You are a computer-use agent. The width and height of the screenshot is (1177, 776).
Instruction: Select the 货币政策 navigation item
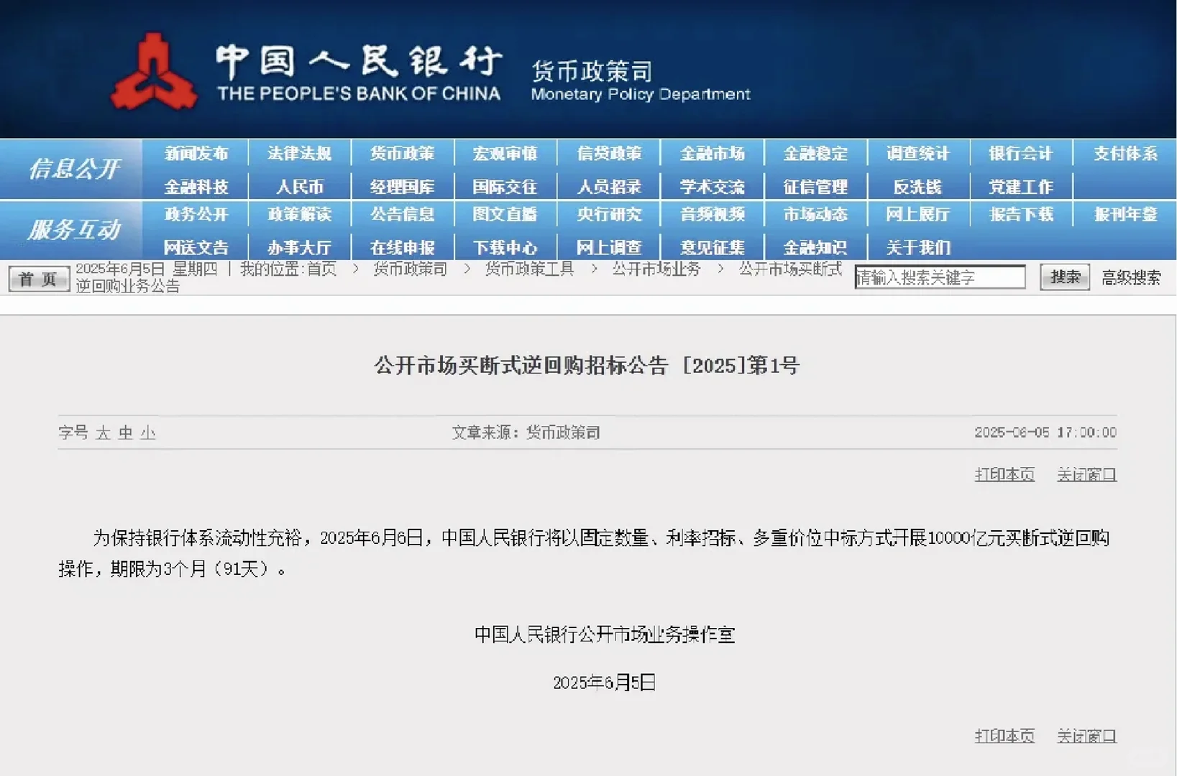[x=402, y=153]
